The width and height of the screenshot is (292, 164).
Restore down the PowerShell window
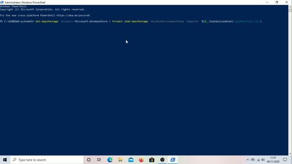[277, 2]
